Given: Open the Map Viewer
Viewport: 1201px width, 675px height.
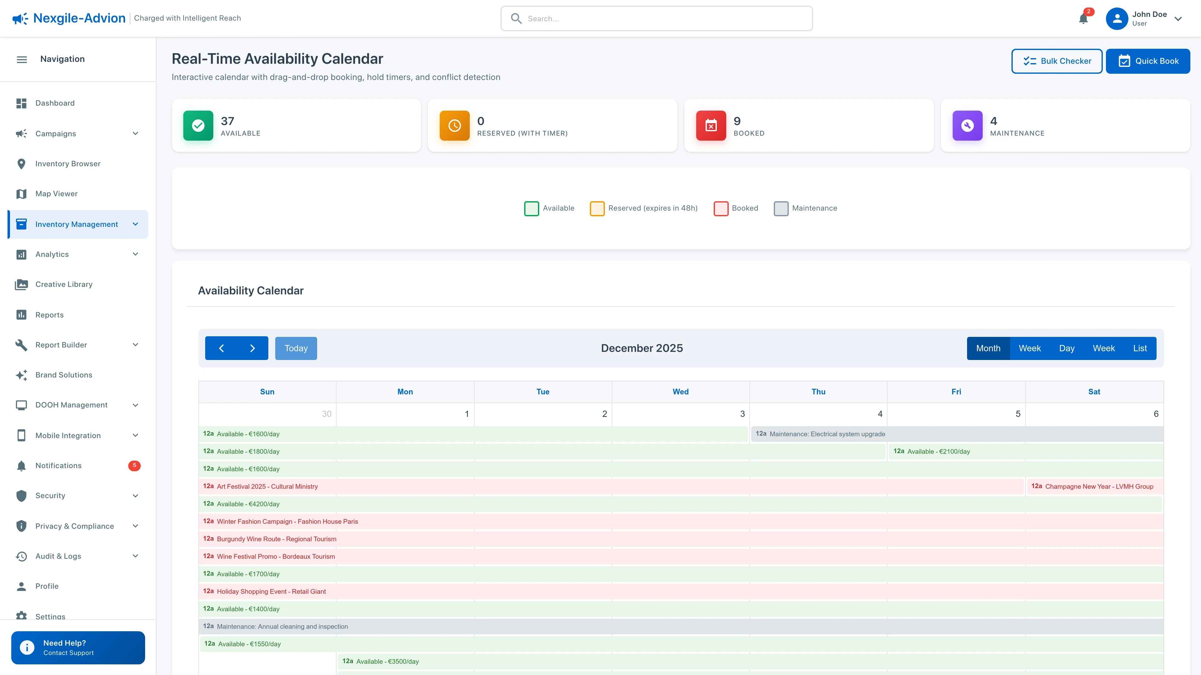Looking at the screenshot, I should [x=56, y=193].
